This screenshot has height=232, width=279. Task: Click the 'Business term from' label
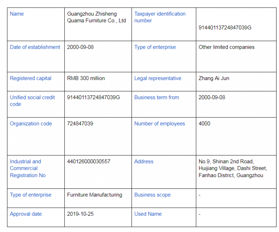coord(157,97)
